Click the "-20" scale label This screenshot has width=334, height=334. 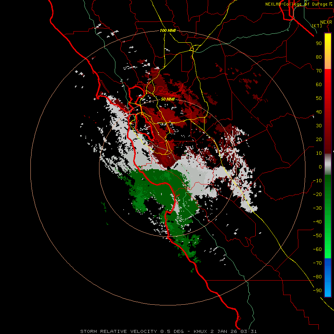317,194
